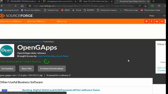Viewport: 168px width, 94px height.
Task: Click Scanned for malware text
Action: (58, 75)
